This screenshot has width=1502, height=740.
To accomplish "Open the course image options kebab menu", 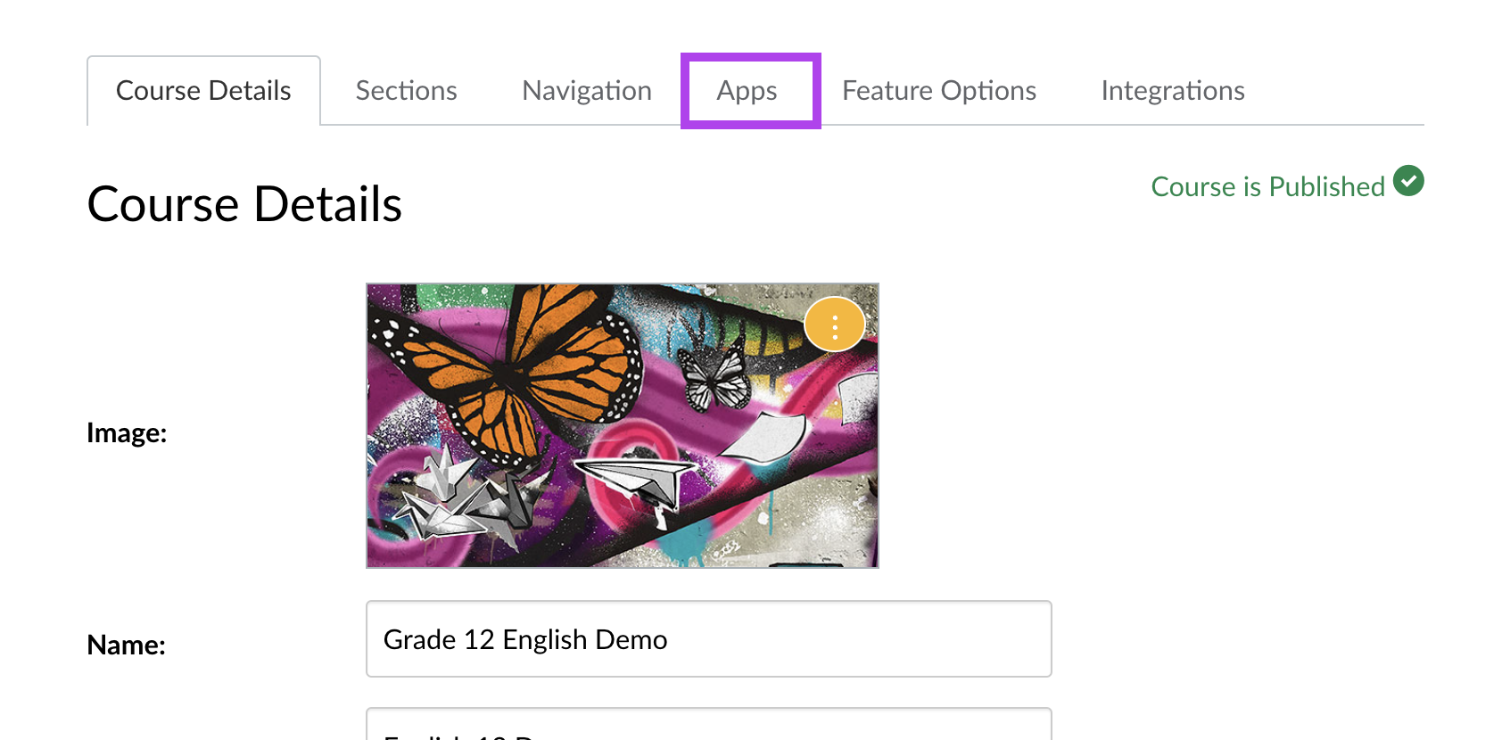I will click(835, 325).
